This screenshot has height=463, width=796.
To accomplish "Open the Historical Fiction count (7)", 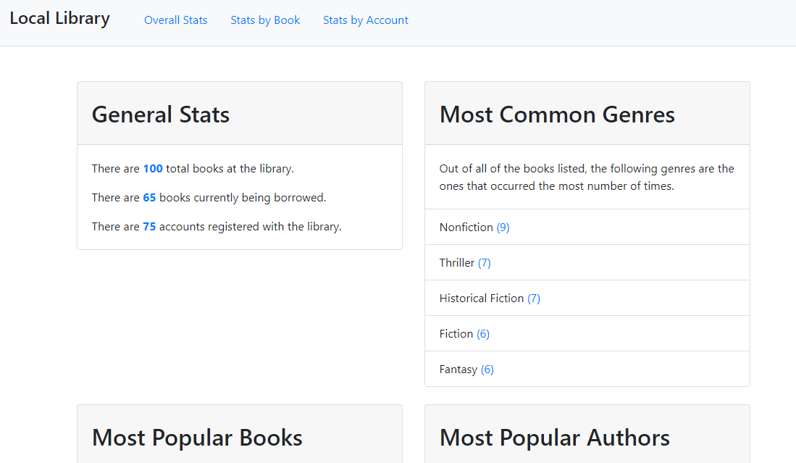I will point(534,298).
